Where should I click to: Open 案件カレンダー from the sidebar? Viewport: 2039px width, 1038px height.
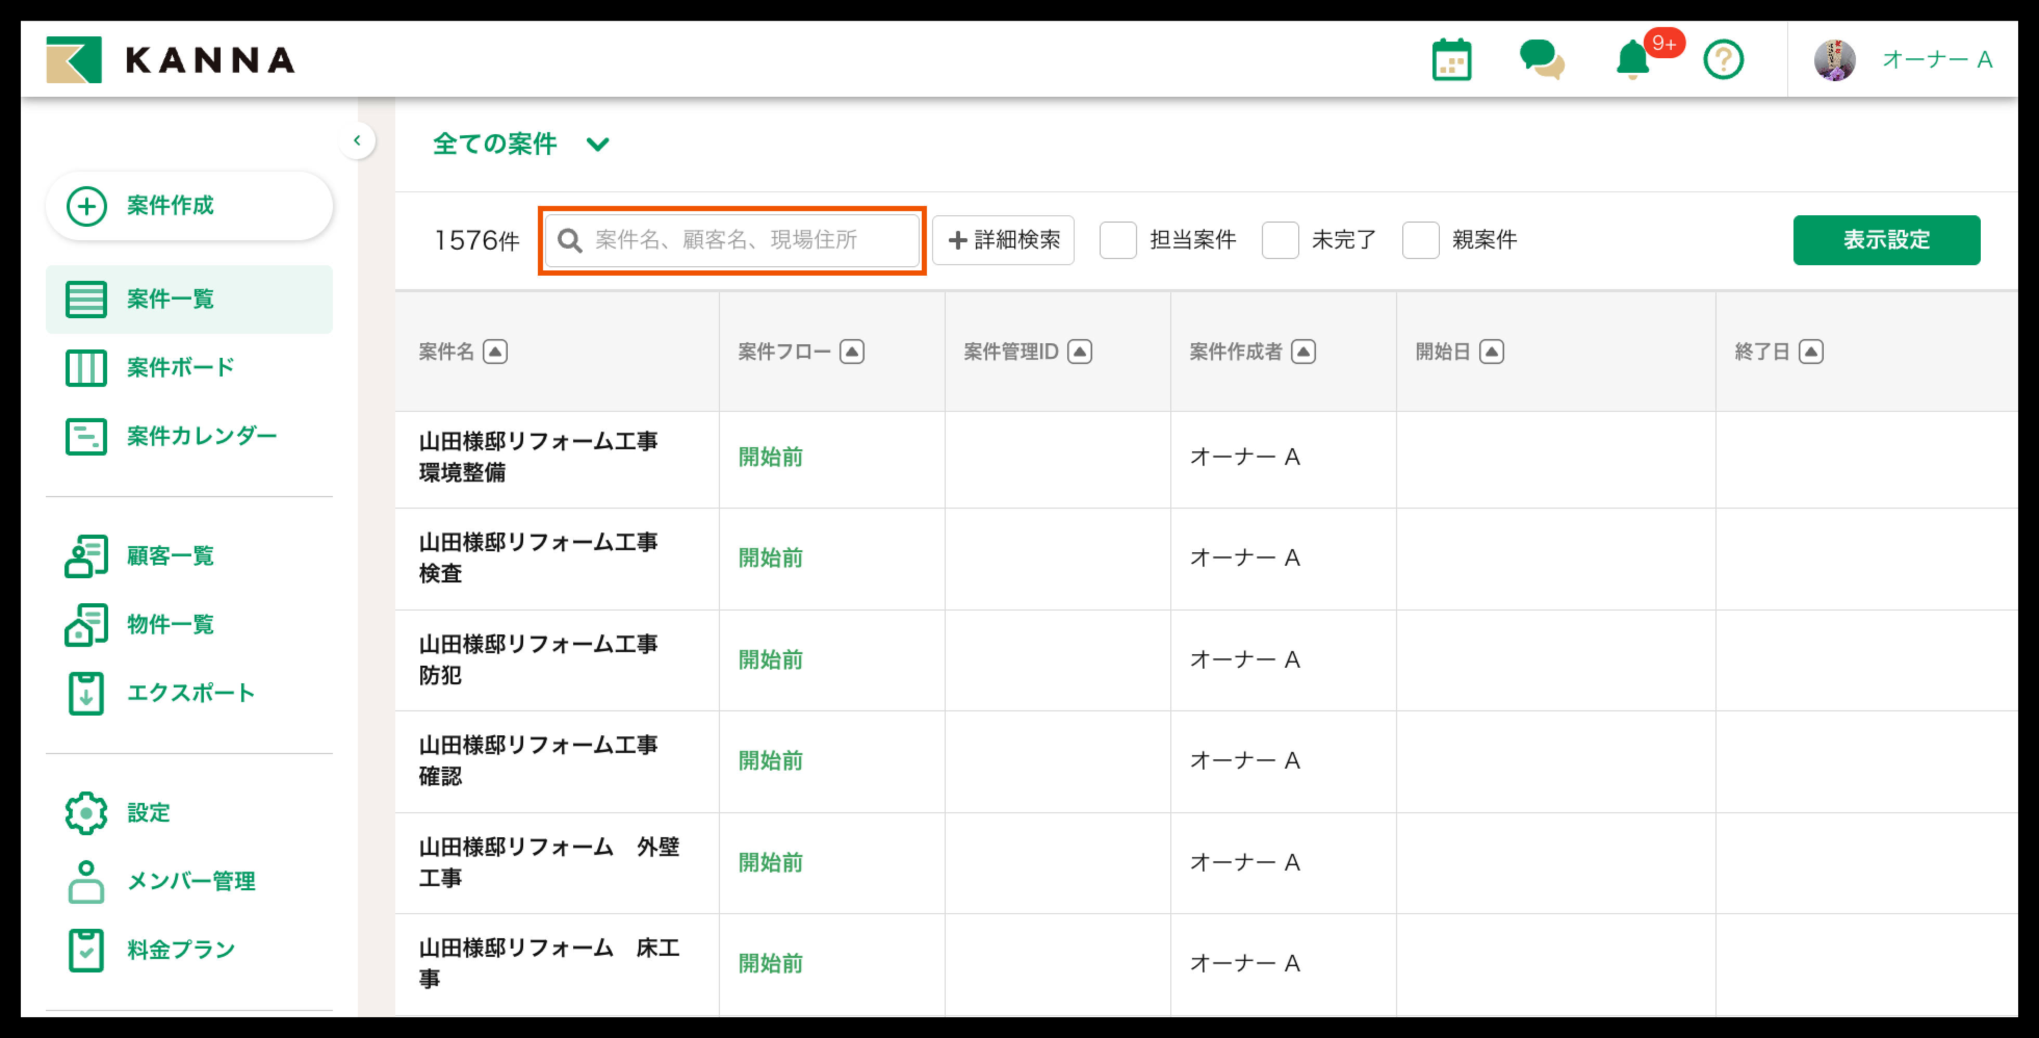201,436
